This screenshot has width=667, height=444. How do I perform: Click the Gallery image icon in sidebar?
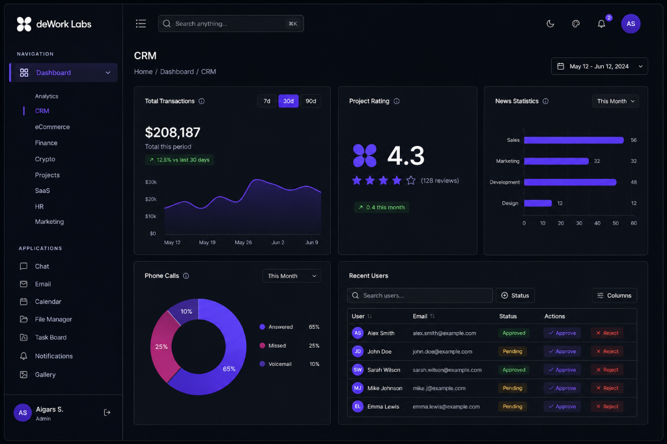(24, 375)
